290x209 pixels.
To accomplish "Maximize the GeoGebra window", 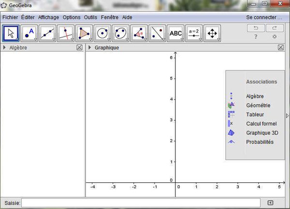I will (x=265, y=3).
